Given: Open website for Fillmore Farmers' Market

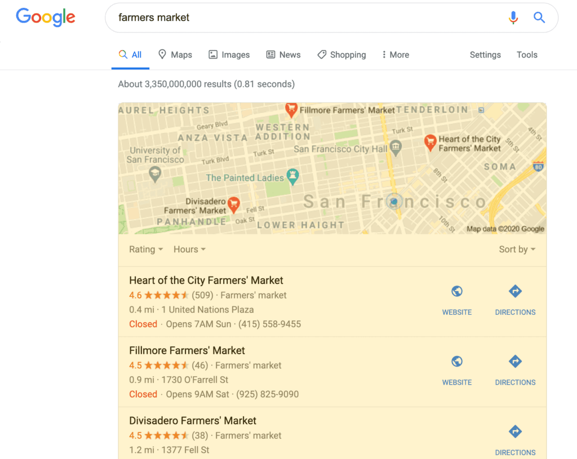Looking at the screenshot, I should 456,371.
